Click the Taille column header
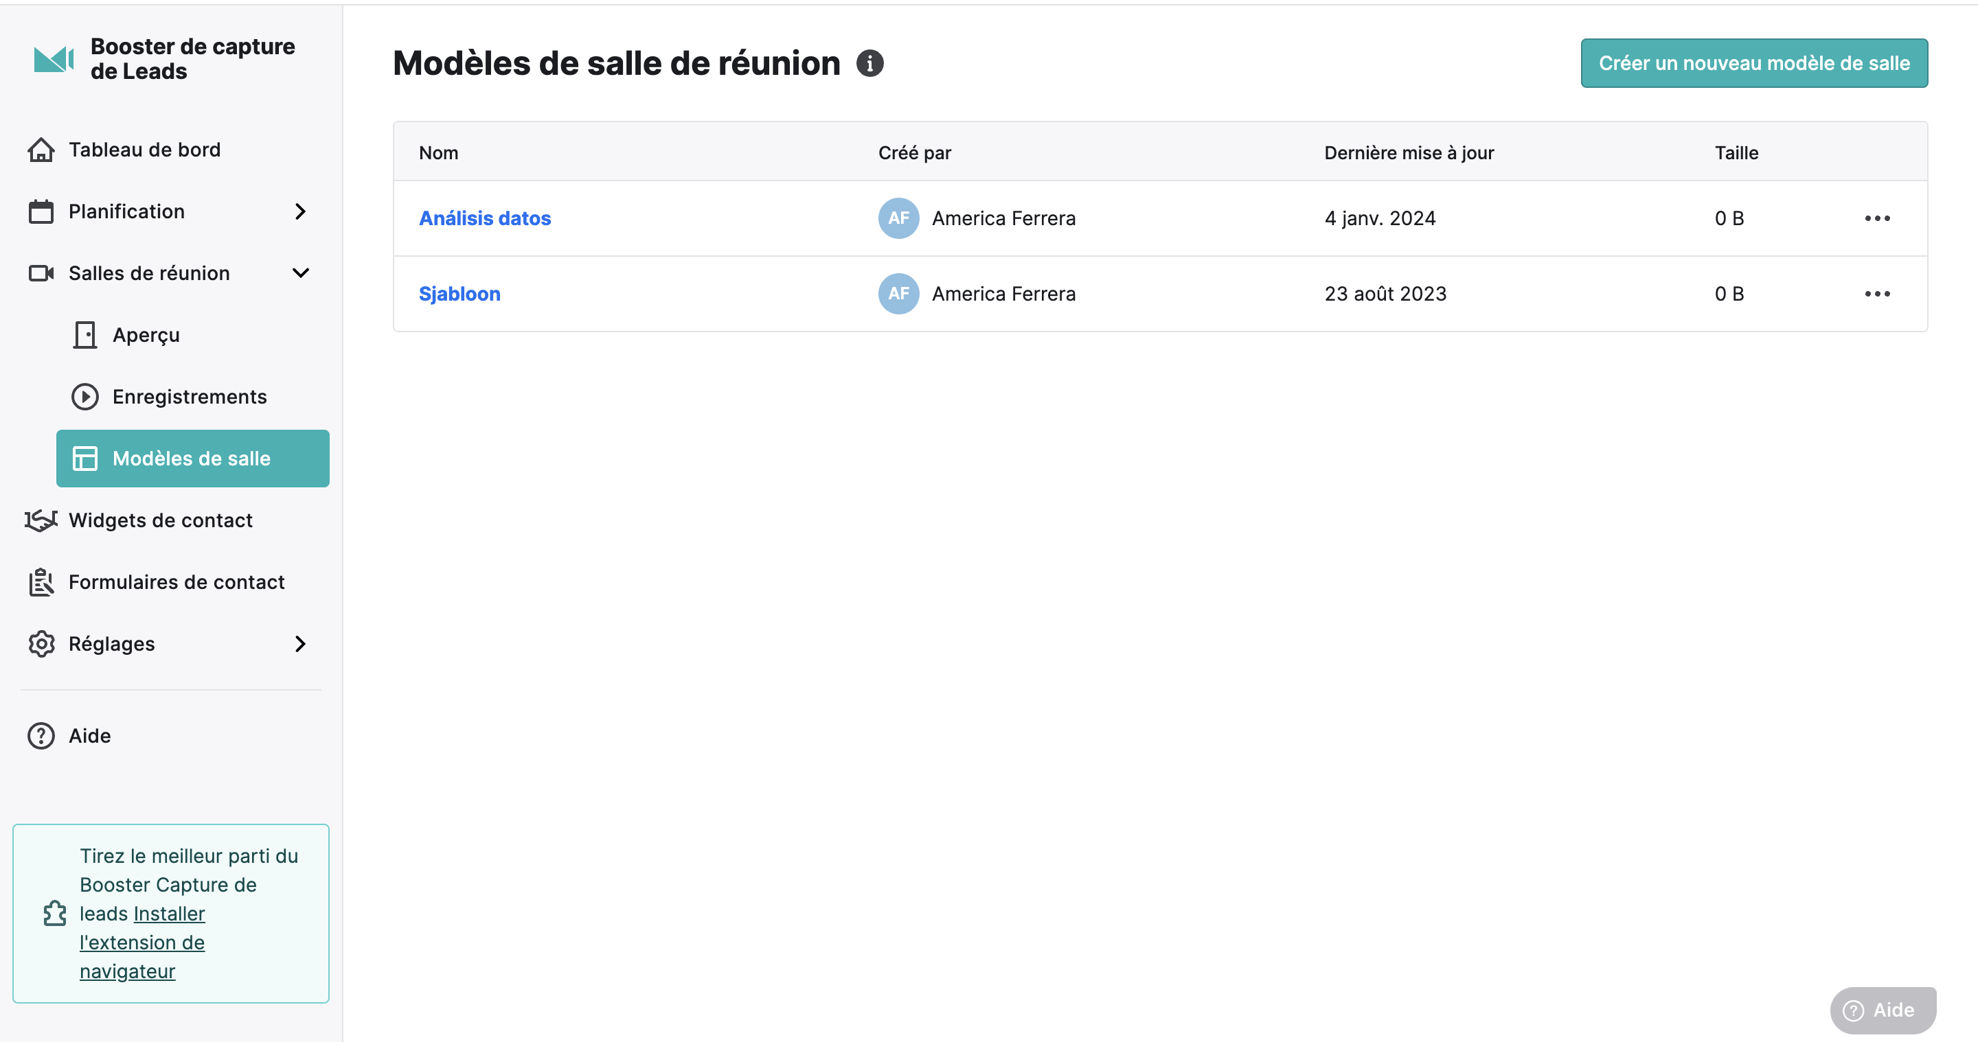 tap(1736, 152)
